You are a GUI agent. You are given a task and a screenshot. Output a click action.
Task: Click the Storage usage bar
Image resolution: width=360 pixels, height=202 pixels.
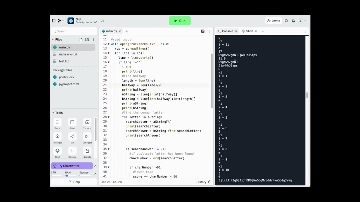pyautogui.click(x=85, y=176)
